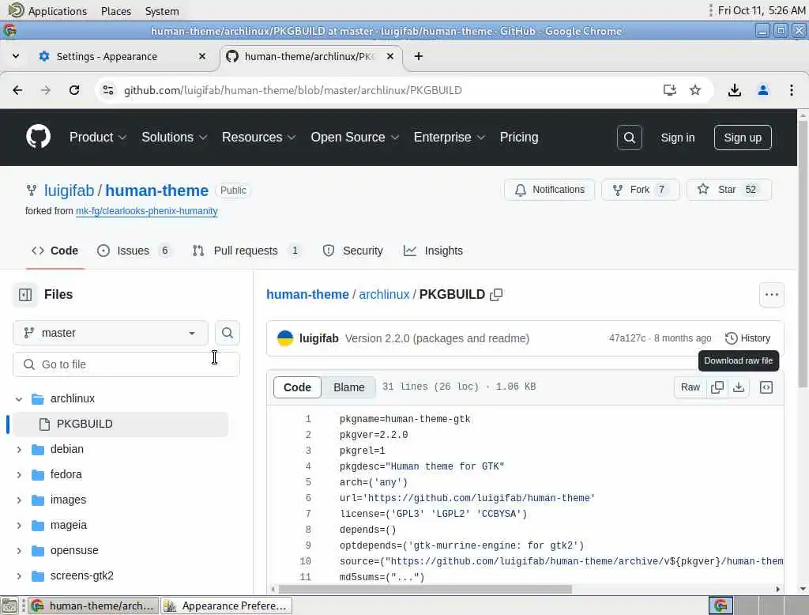Open site information icon in address bar
809x615 pixels.
point(107,90)
